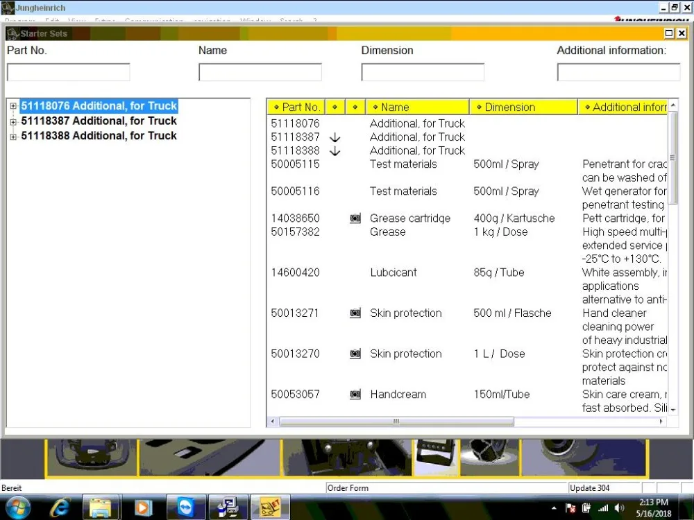Screen dimensions: 694x520
Task: Click the down arrow on row 51118388
Action: pyautogui.click(x=335, y=151)
